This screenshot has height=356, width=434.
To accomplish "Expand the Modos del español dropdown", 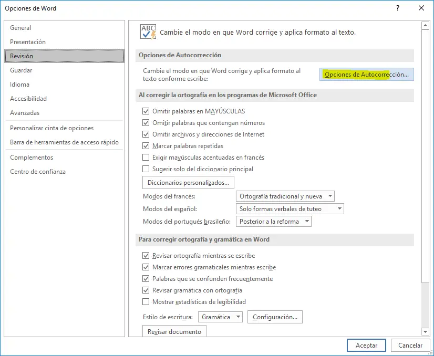I will coord(290,209).
